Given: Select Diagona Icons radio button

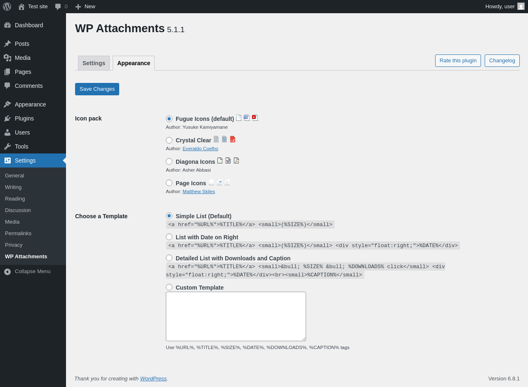Looking at the screenshot, I should tap(169, 161).
